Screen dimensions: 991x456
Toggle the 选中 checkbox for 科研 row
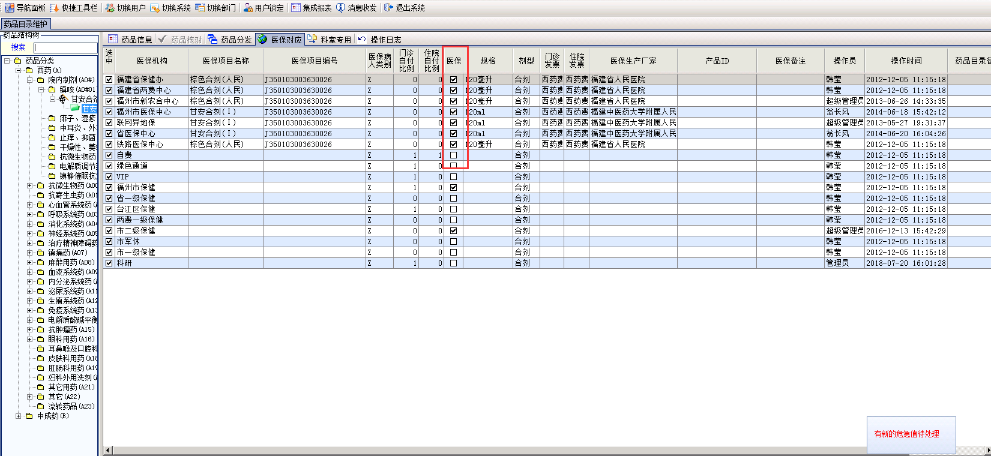pyautogui.click(x=109, y=263)
